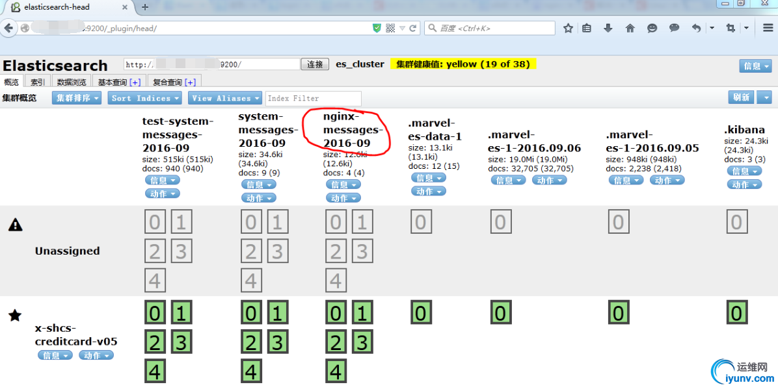This screenshot has width=778, height=389.
Task: Open 动作 menu for .marvel-es-1-2016.09.05
Action: 667,181
